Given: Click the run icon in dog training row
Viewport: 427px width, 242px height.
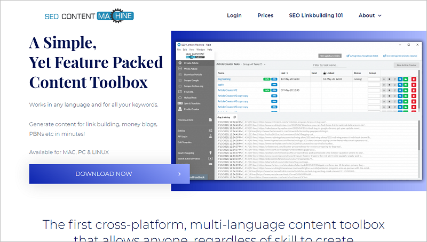Looking at the screenshot, I should pos(384,79).
